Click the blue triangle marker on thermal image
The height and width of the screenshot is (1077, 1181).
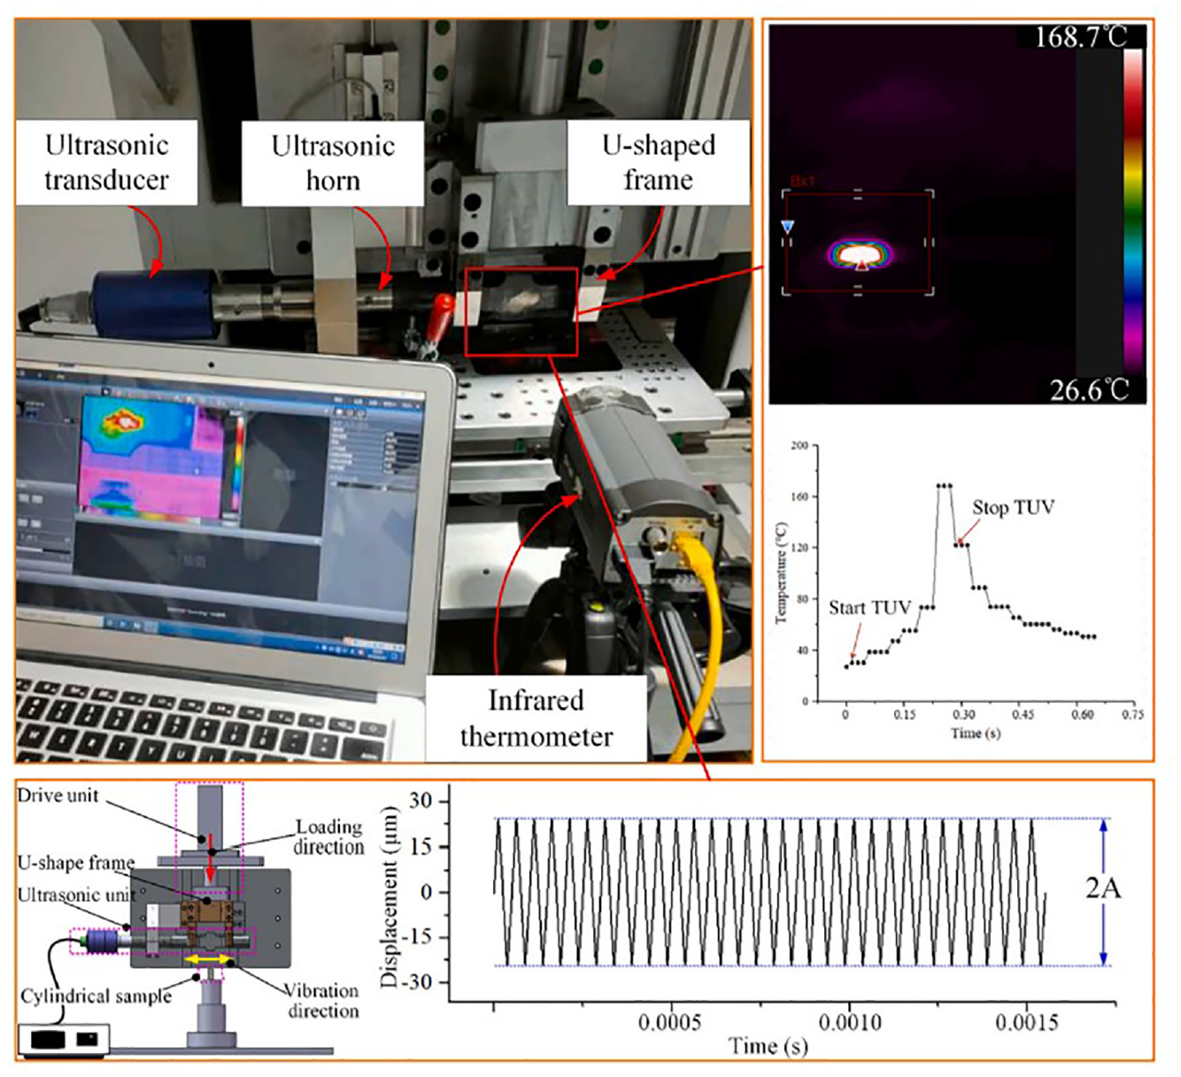point(787,227)
